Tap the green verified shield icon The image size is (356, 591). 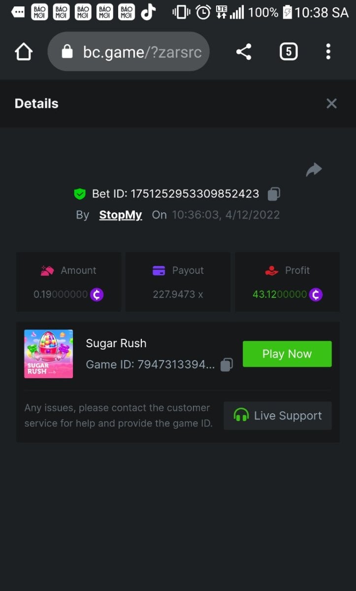pyautogui.click(x=79, y=194)
